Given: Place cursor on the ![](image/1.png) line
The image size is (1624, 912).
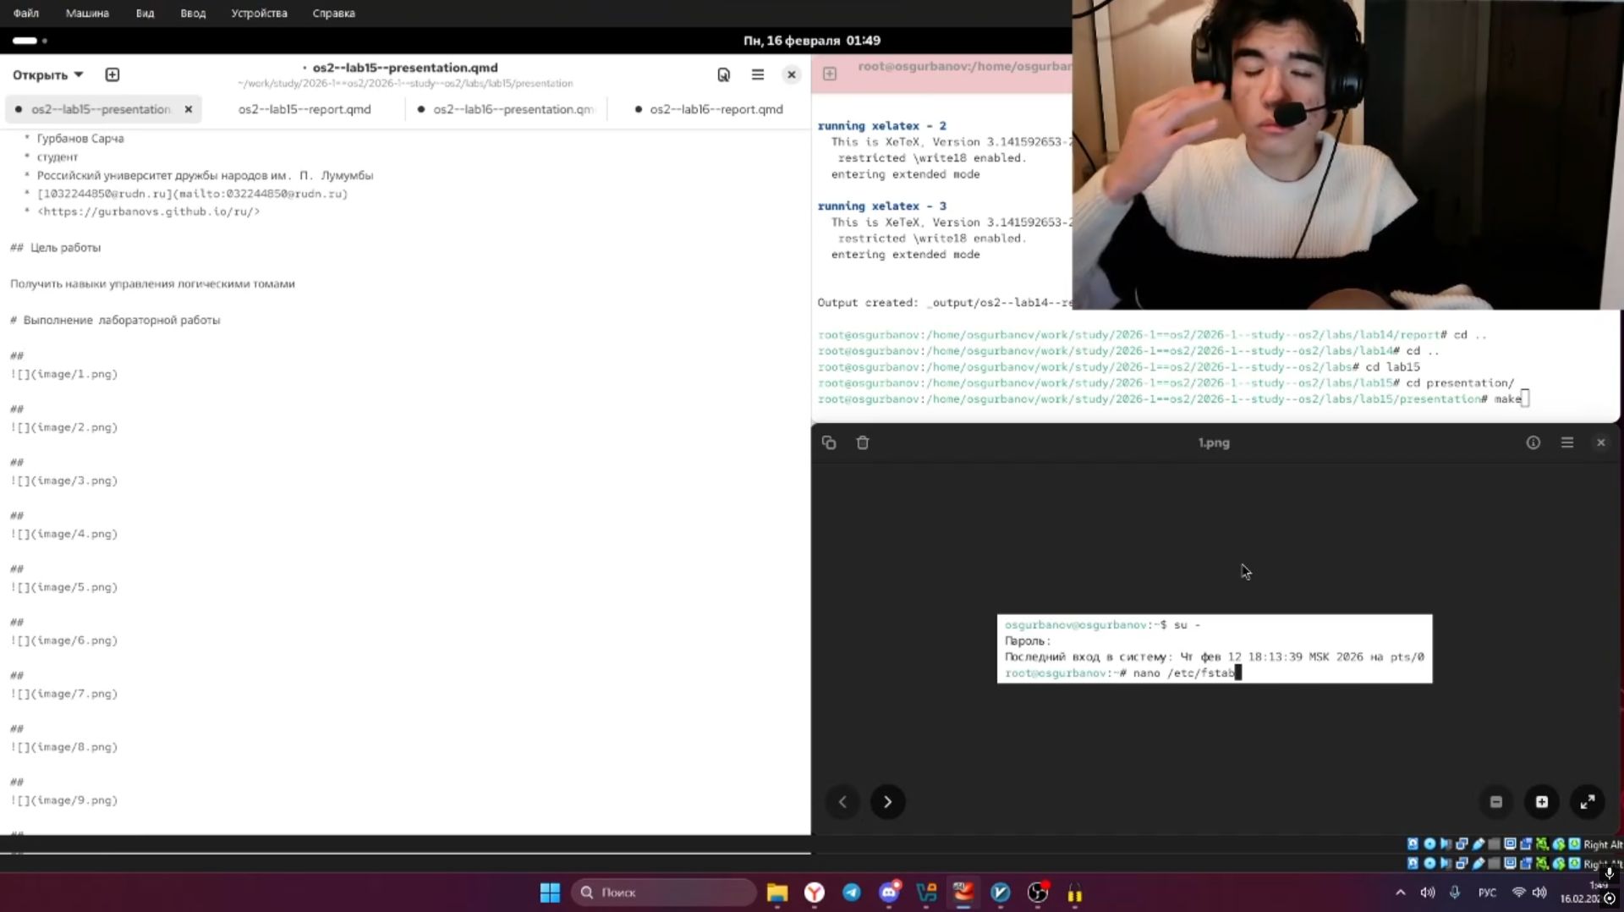Looking at the screenshot, I should (64, 374).
